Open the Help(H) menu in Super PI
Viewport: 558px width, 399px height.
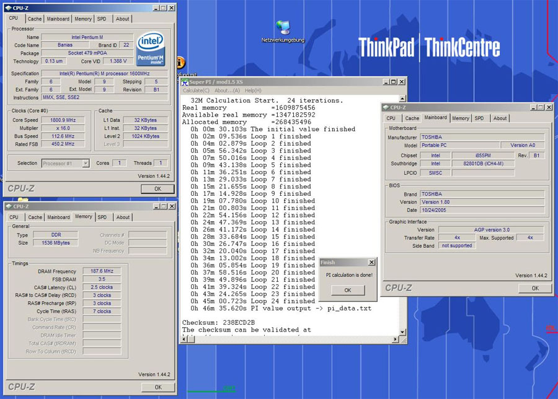(253, 90)
